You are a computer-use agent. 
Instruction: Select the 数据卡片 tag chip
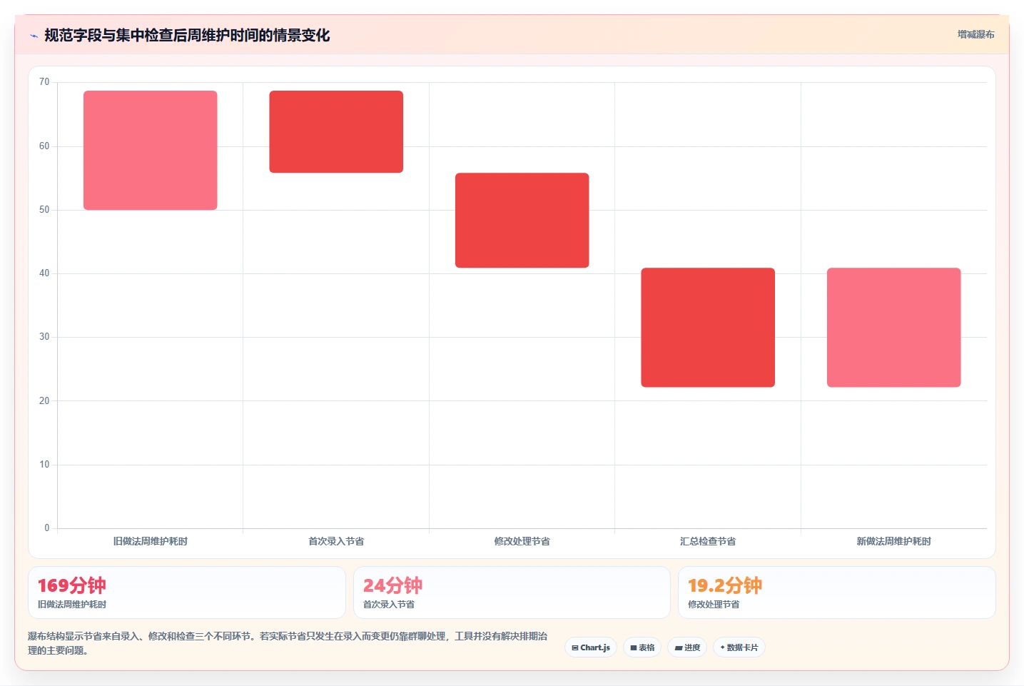point(739,647)
